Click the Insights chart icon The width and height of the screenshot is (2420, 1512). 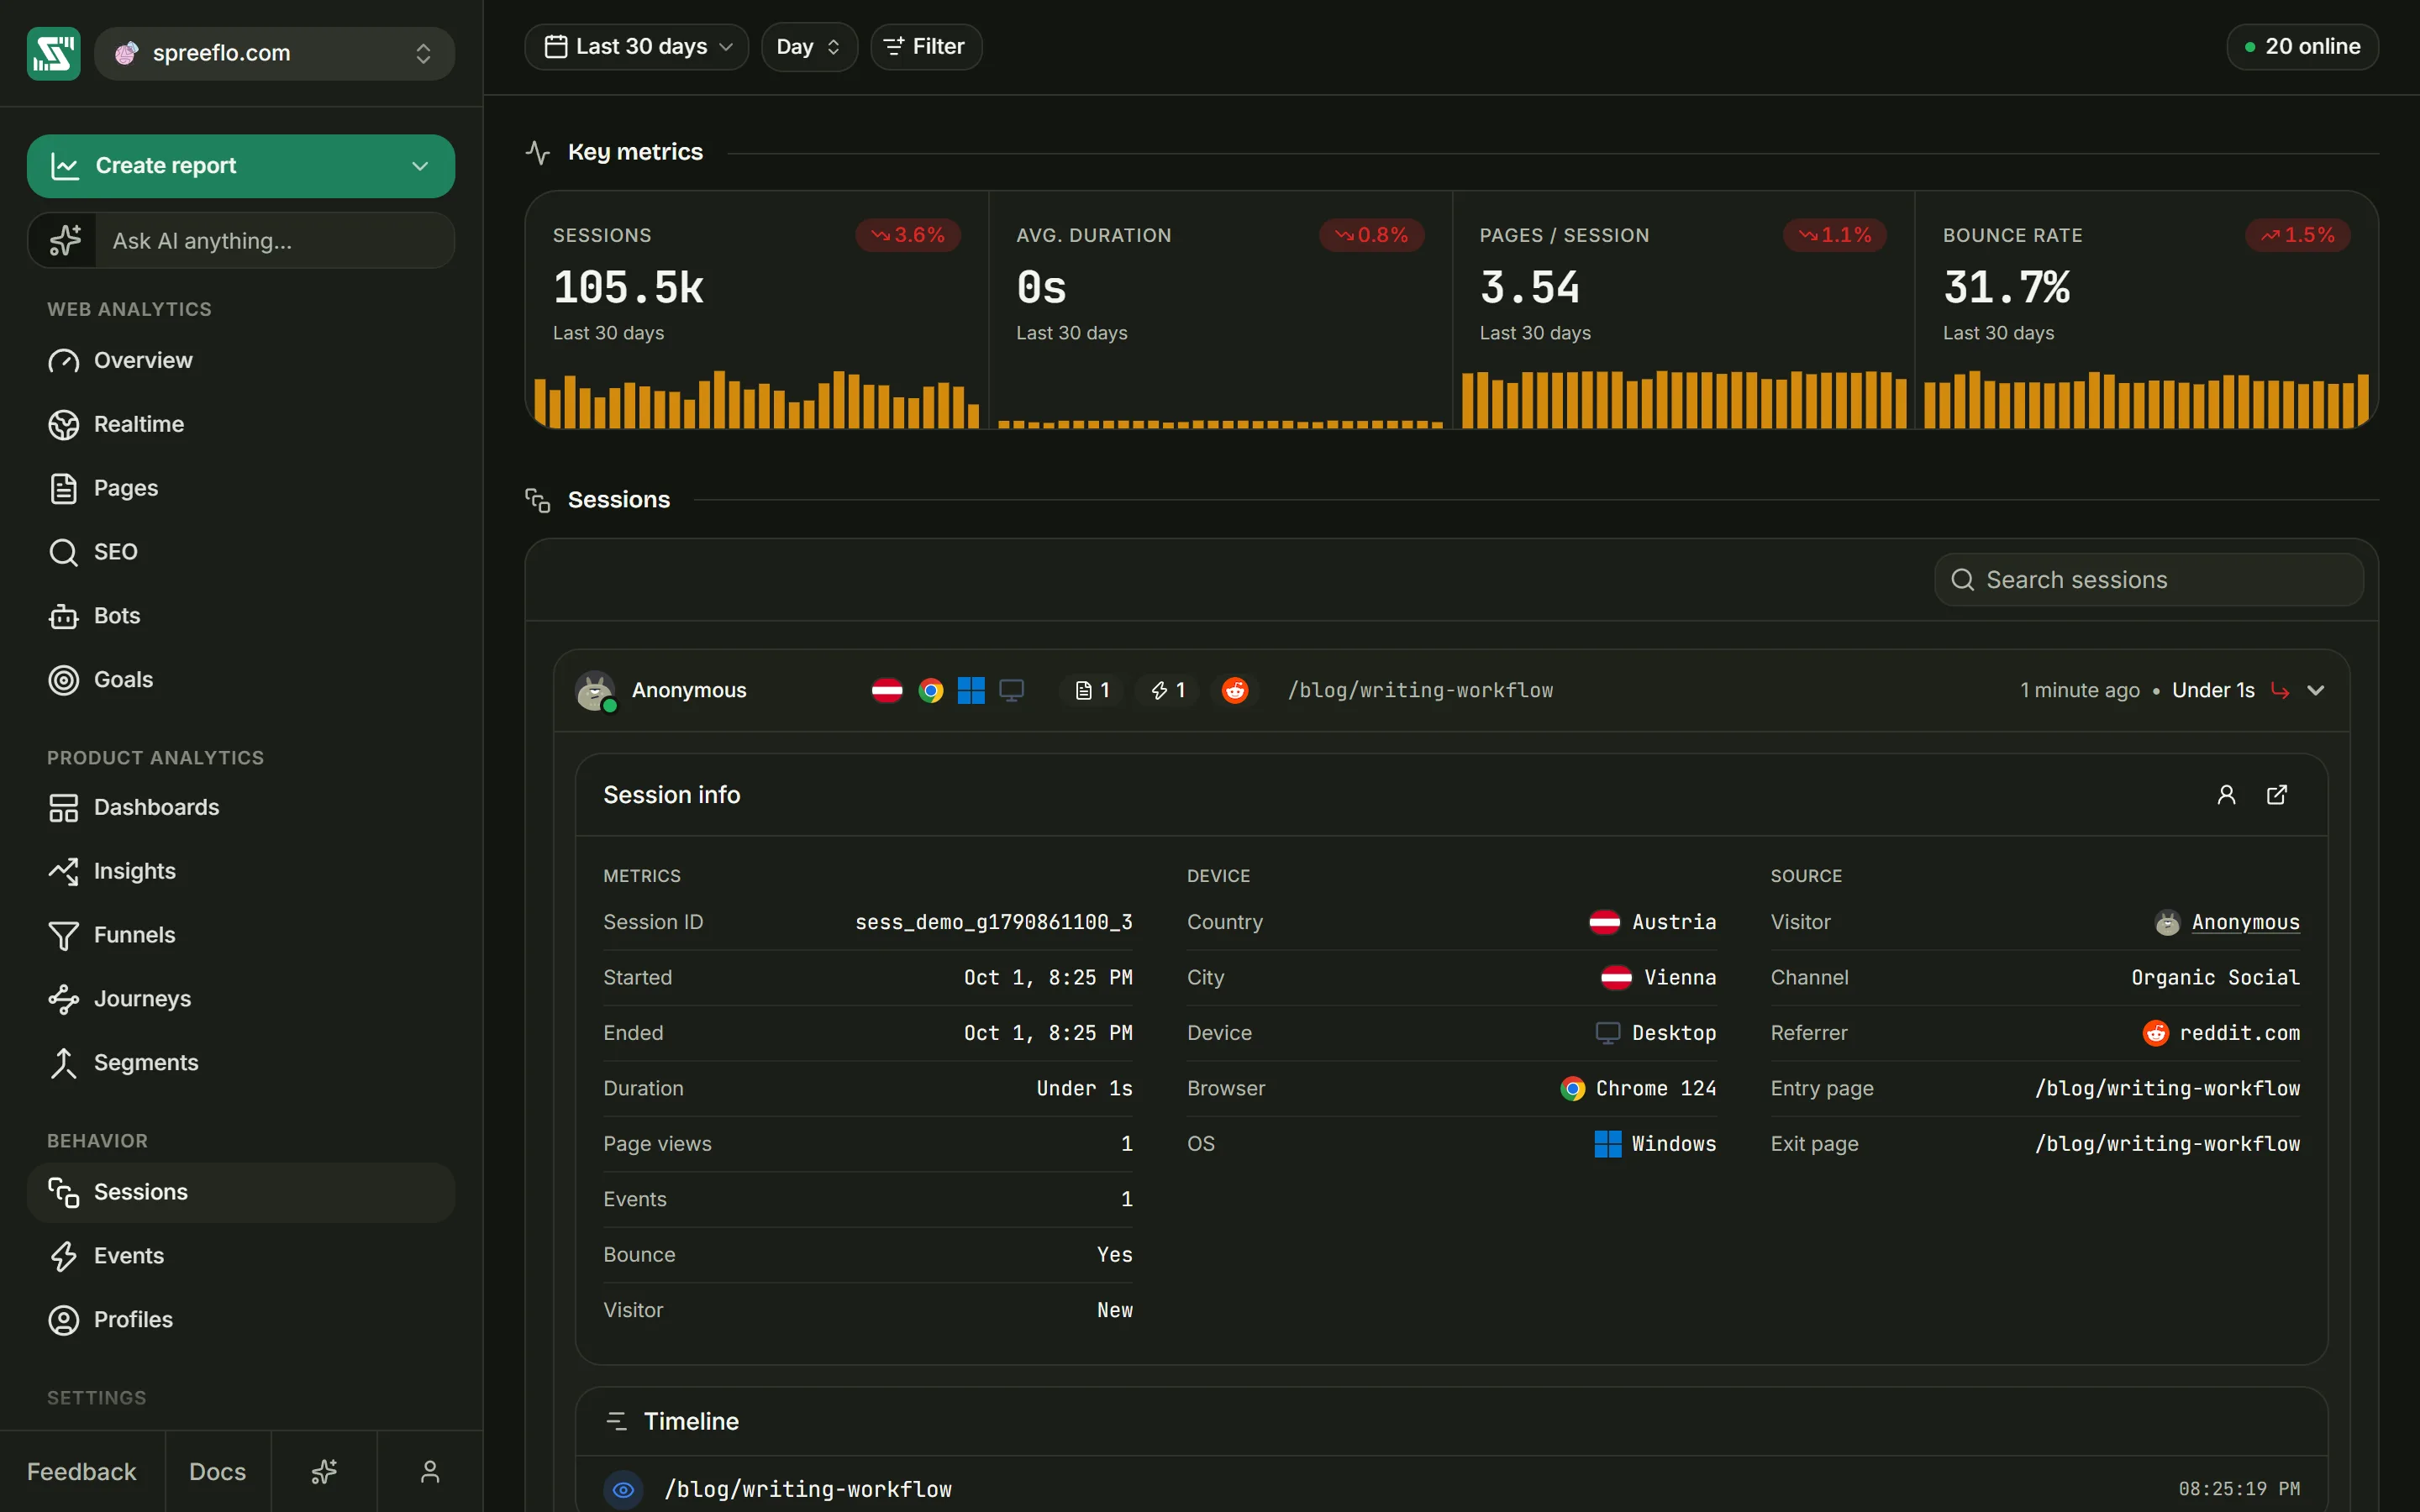[x=63, y=871]
